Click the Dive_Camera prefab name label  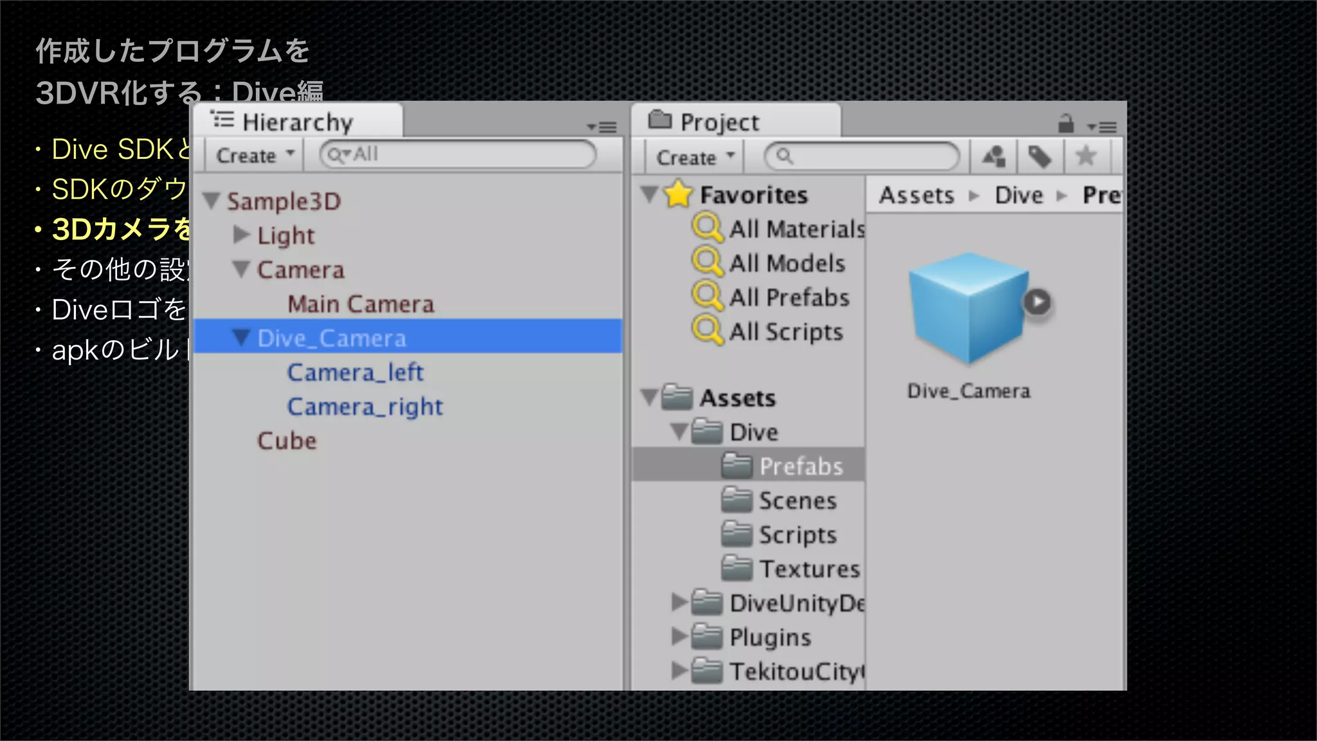(x=968, y=391)
